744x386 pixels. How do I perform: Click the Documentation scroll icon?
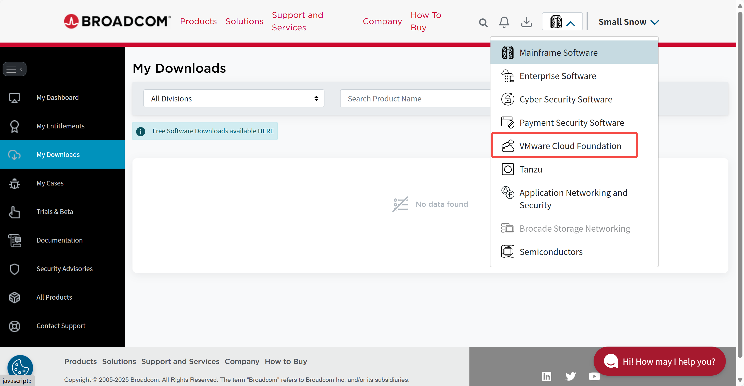[15, 240]
